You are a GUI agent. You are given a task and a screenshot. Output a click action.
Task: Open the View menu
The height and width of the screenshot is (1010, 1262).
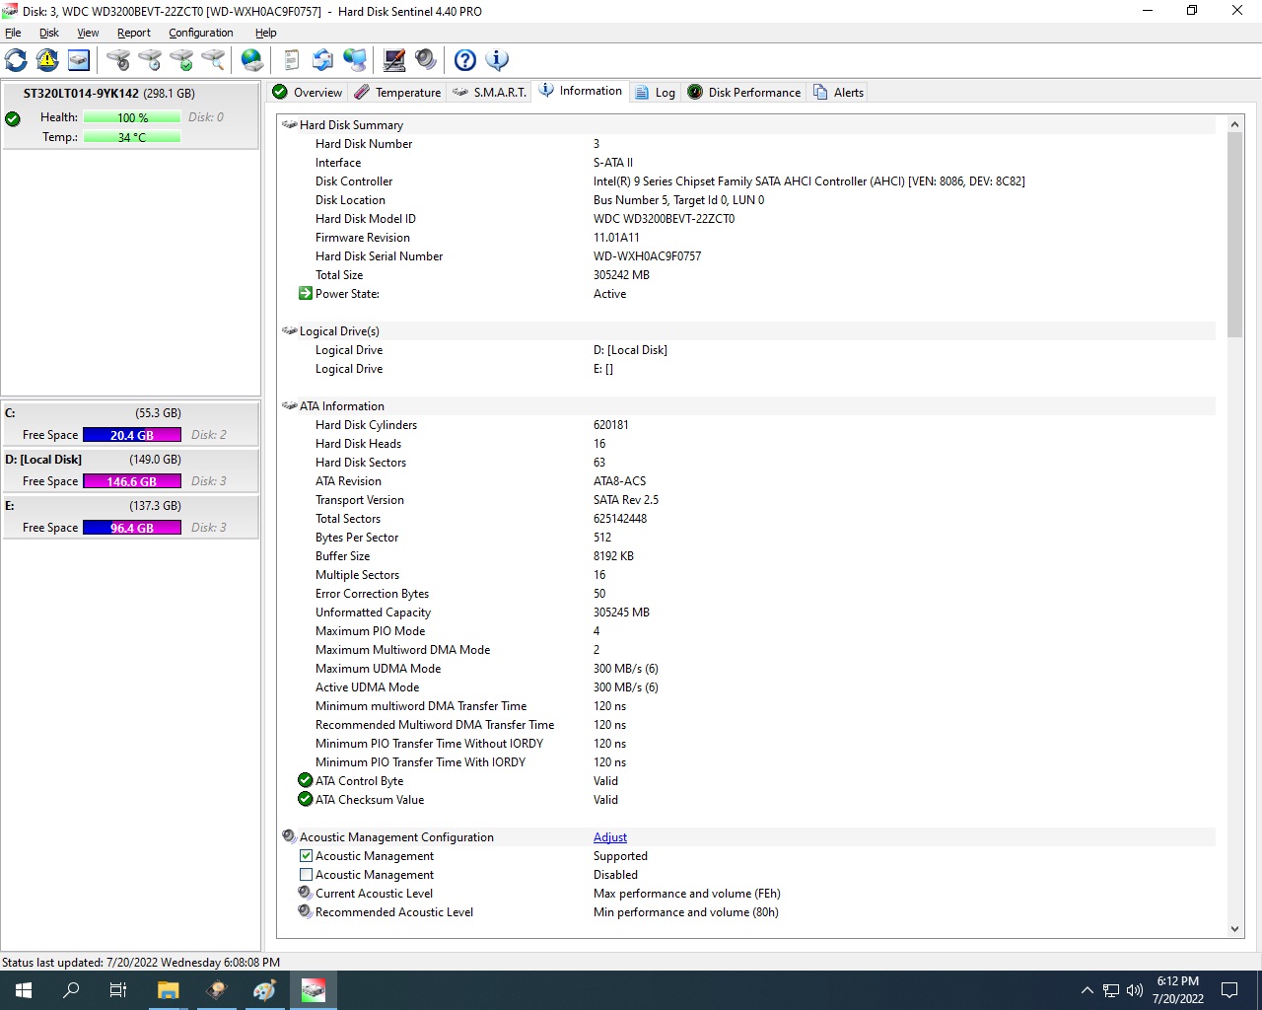point(88,33)
